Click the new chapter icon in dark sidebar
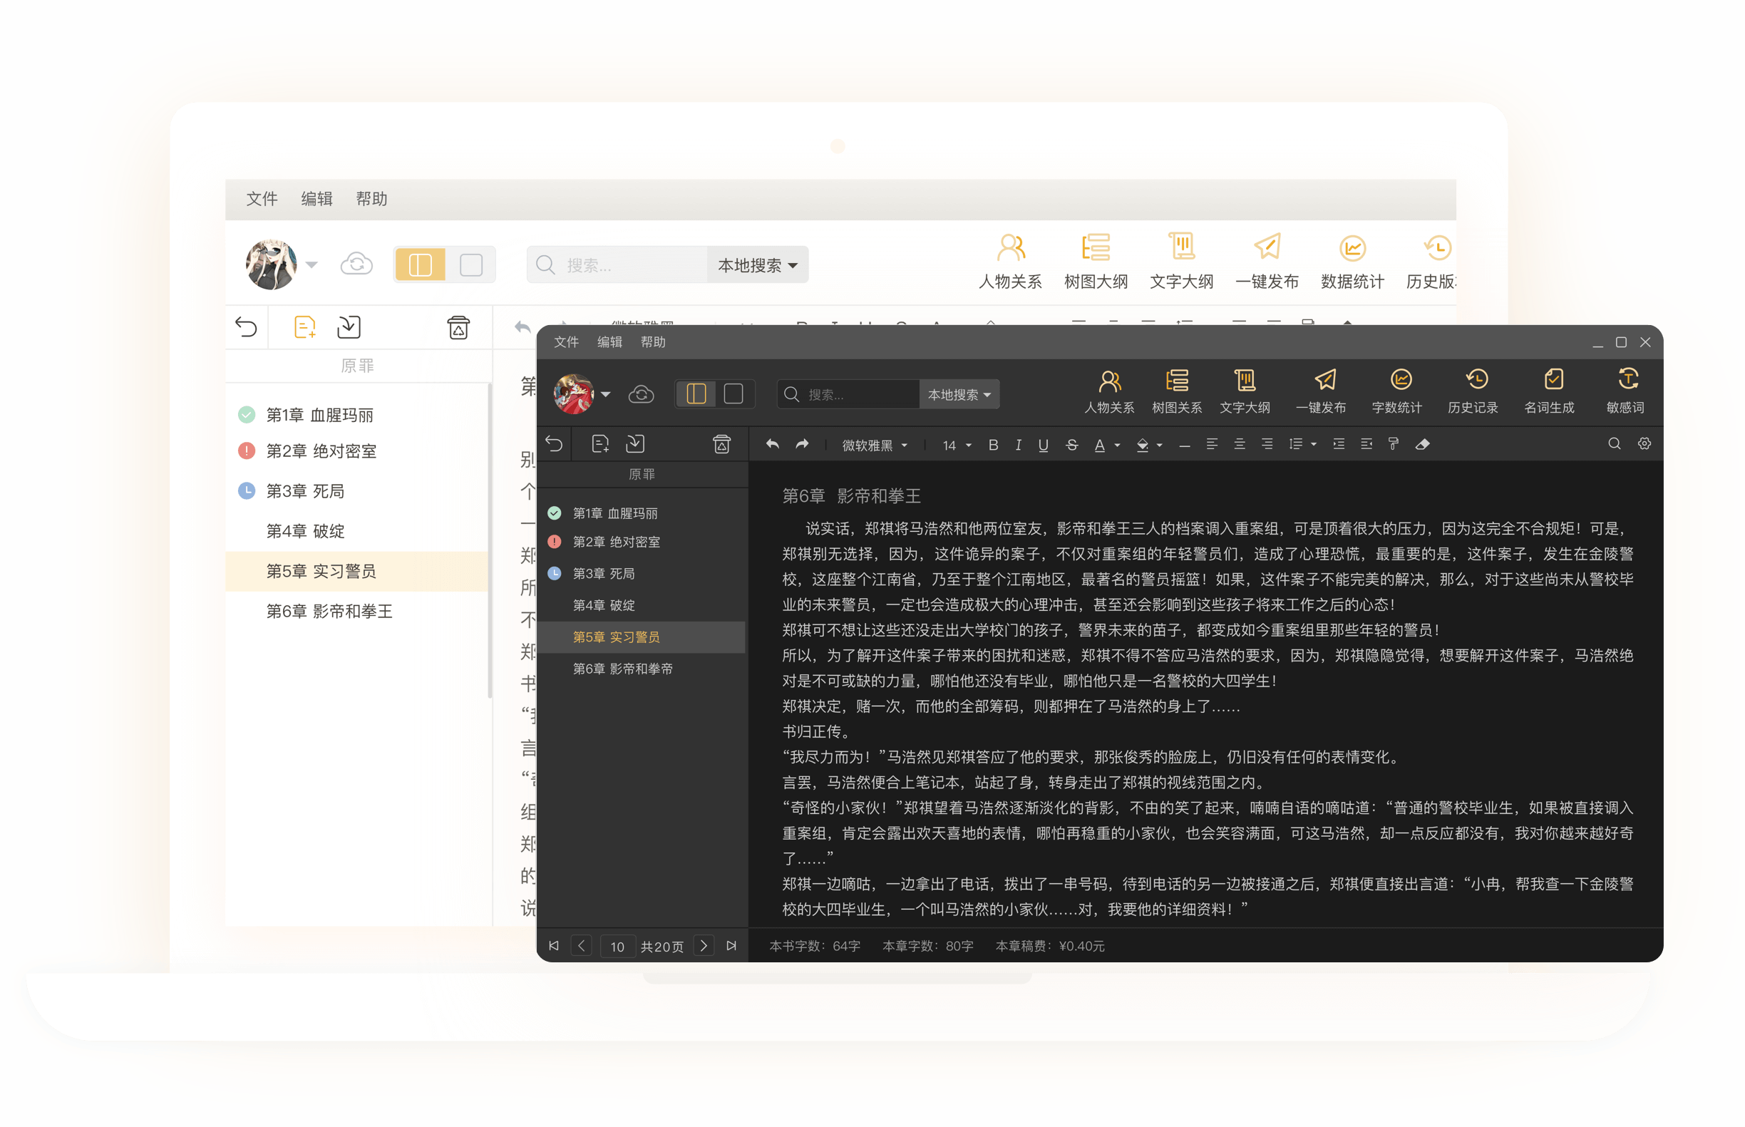Viewport: 1745px width, 1127px height. point(600,444)
